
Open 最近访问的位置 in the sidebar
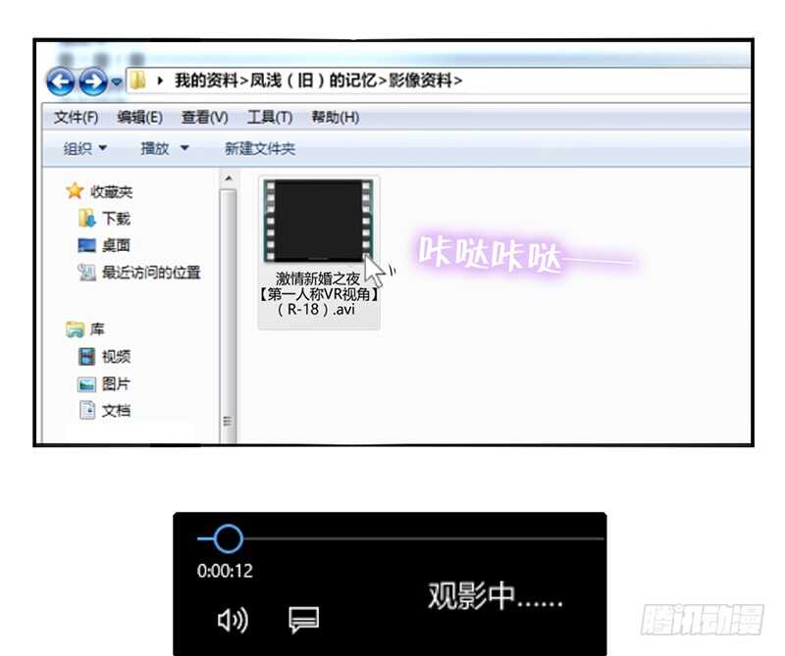click(x=151, y=273)
